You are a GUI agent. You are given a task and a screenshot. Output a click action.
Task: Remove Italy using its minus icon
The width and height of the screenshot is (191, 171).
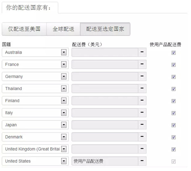point(142,113)
